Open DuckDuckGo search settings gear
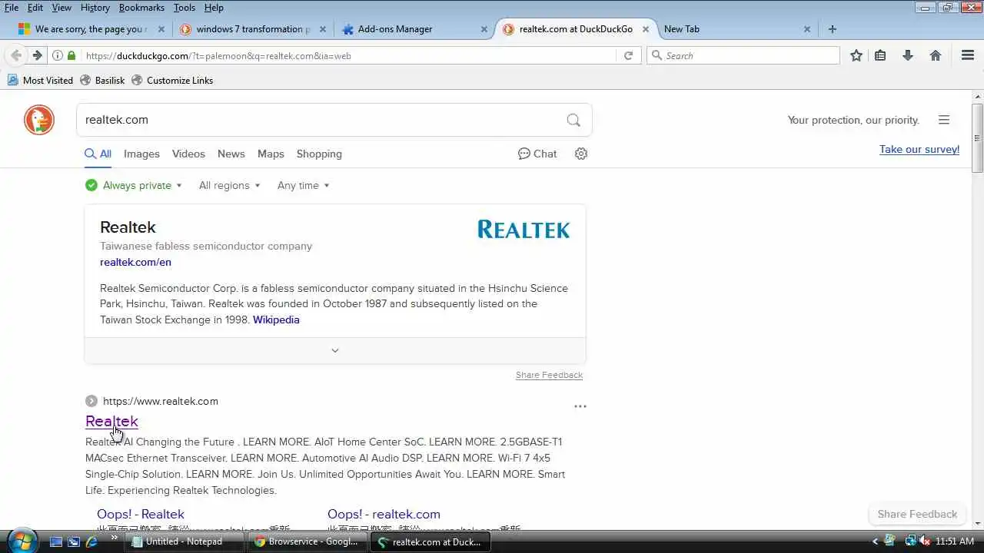The height and width of the screenshot is (553, 984). [581, 154]
